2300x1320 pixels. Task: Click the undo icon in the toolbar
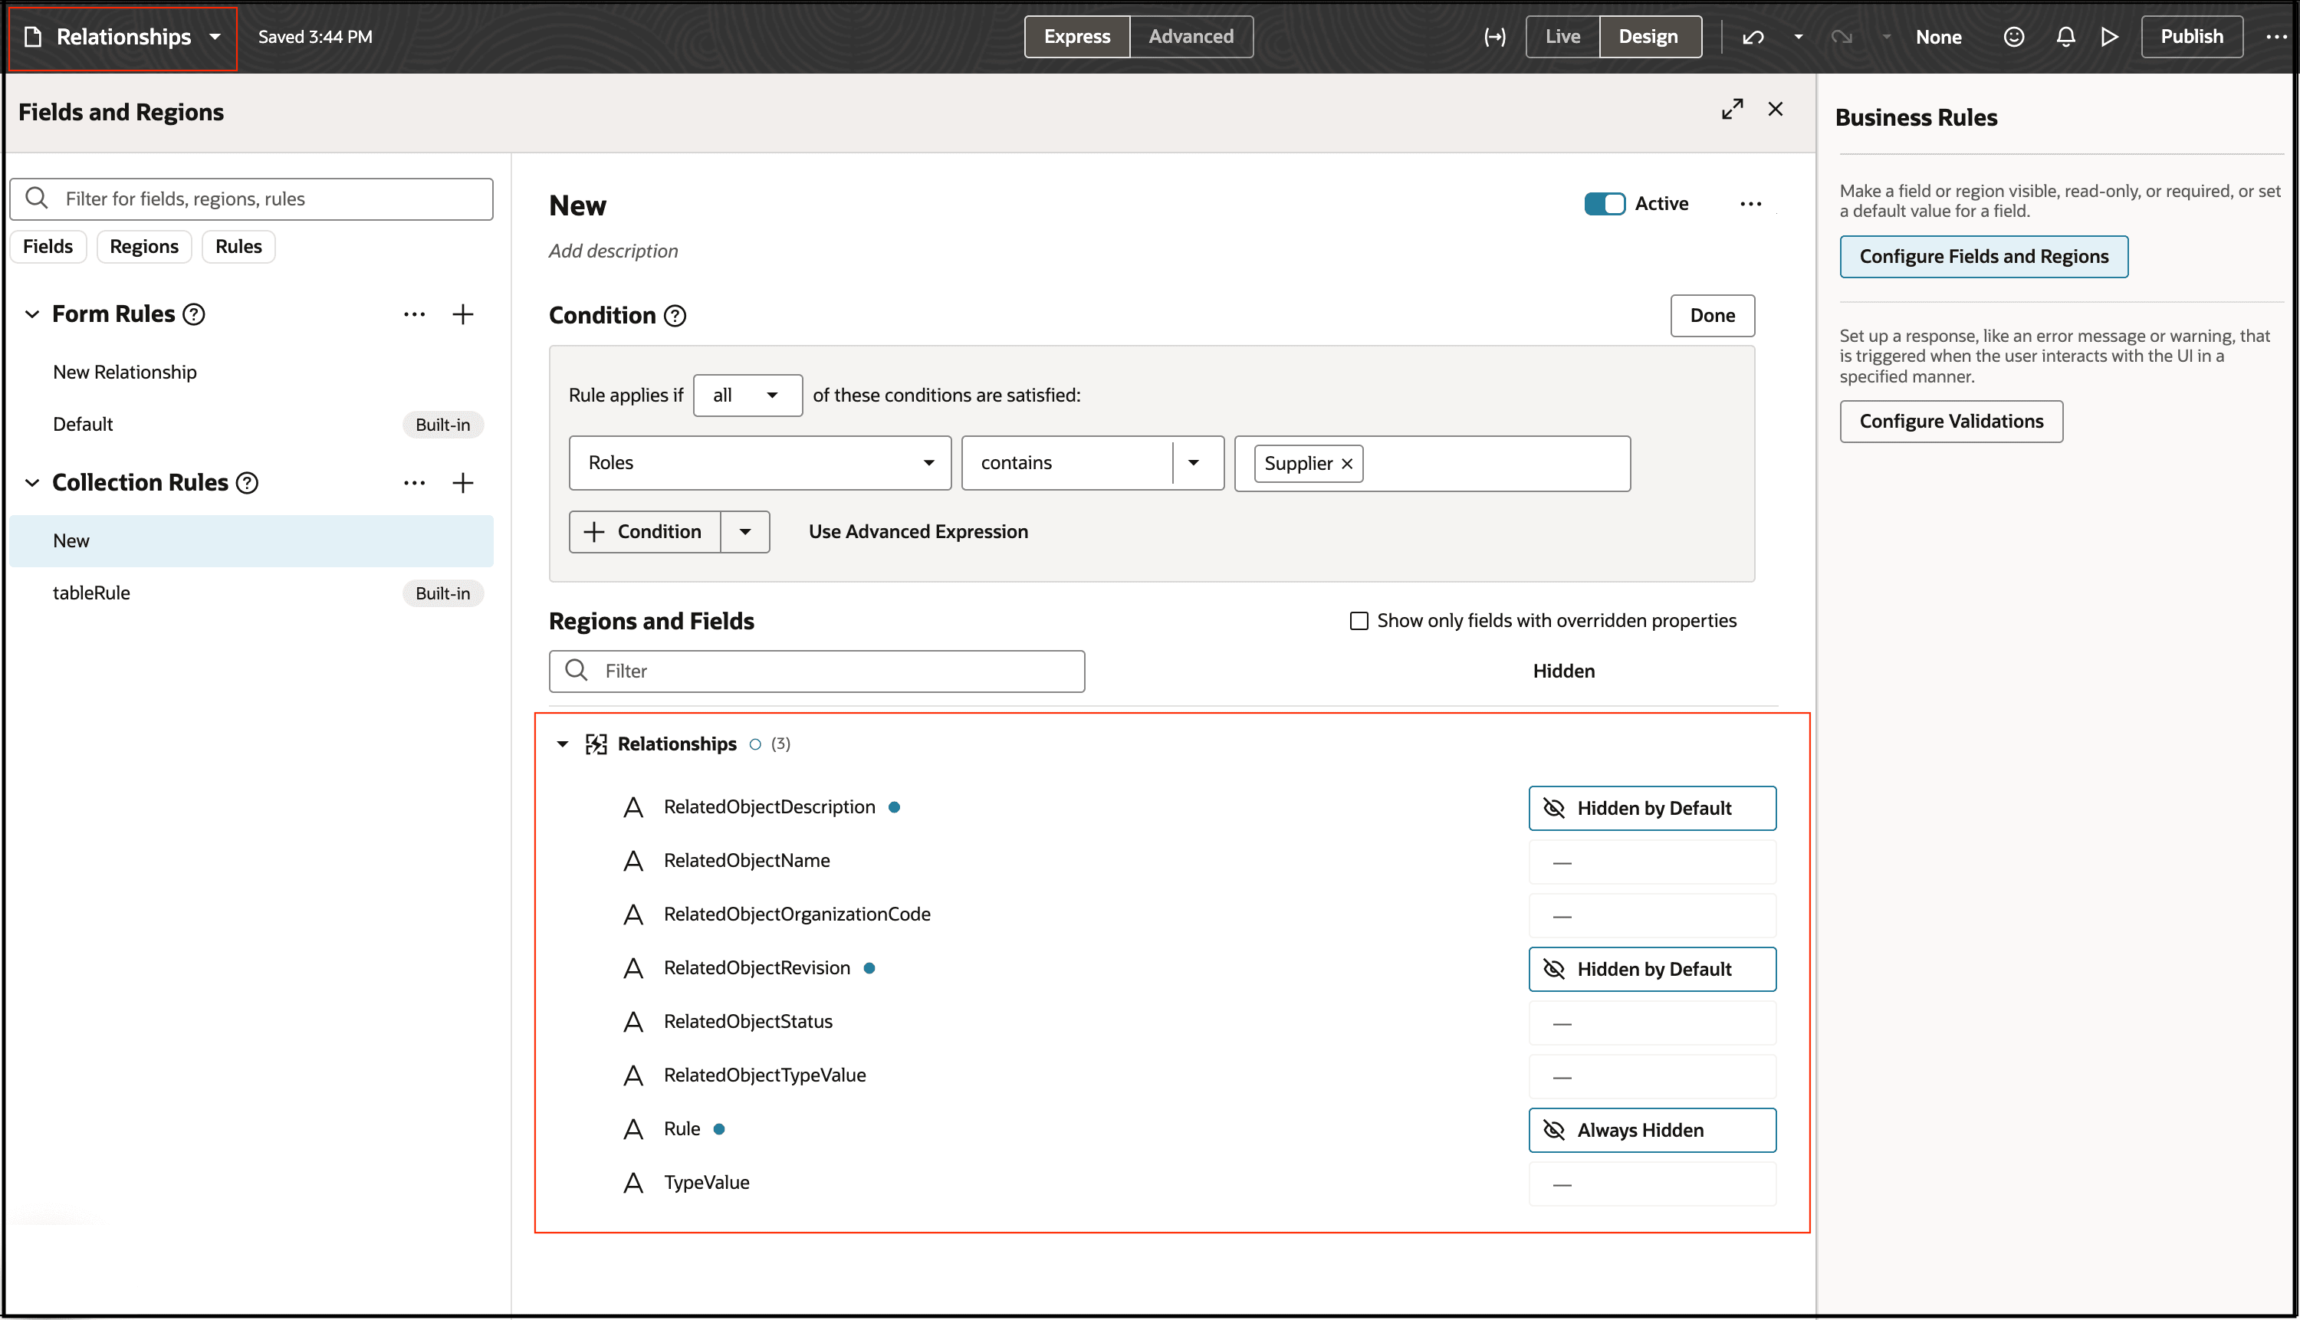[1753, 36]
